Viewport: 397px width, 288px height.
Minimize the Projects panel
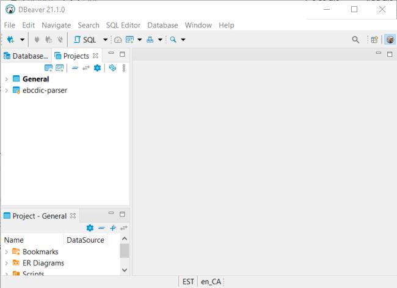111,53
